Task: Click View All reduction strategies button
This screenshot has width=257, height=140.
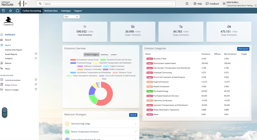Action: pyautogui.click(x=133, y=115)
